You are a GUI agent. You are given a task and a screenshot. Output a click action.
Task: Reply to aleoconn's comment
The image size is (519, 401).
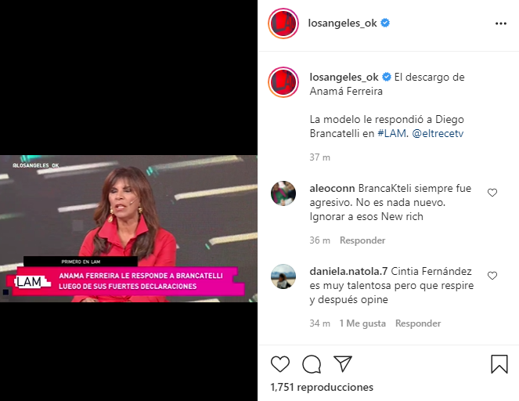pyautogui.click(x=362, y=240)
